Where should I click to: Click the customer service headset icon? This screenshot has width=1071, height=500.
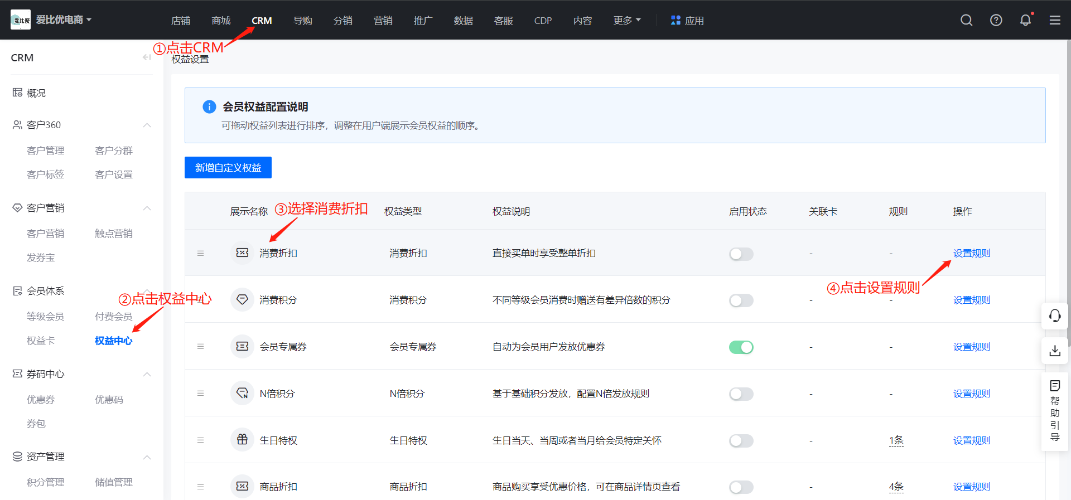[x=1055, y=316]
